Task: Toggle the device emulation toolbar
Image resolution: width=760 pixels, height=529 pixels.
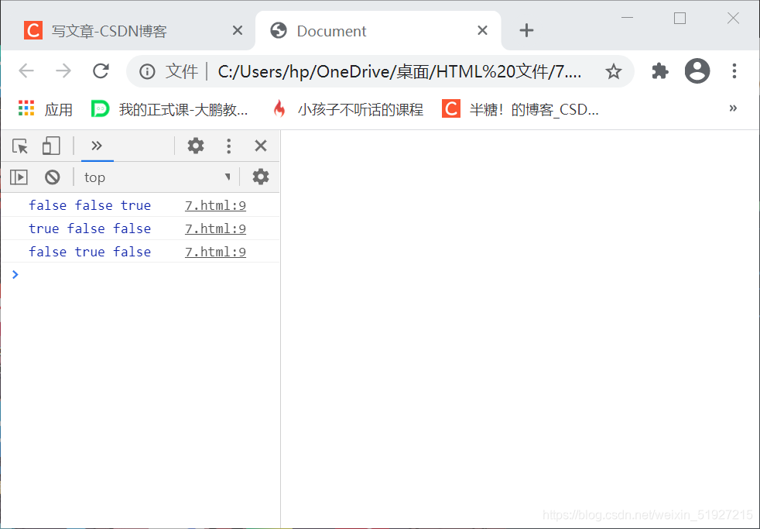Action: [51, 146]
